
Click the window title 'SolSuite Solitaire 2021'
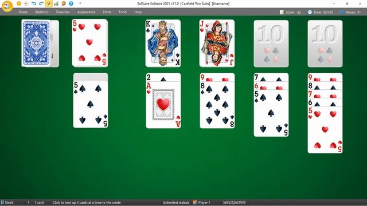(x=183, y=3)
